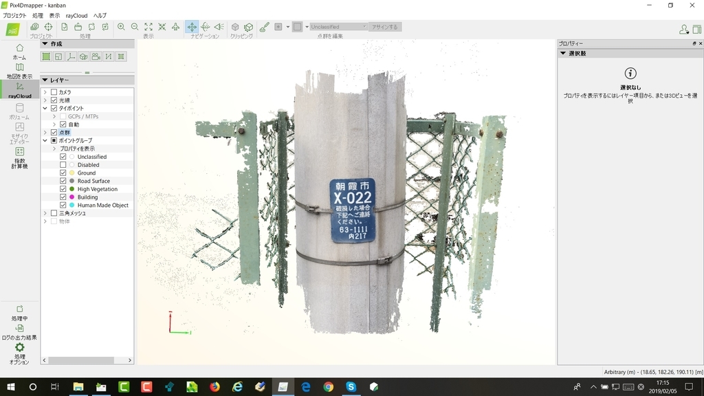Open the ヘルプ menu

[x=100, y=15]
